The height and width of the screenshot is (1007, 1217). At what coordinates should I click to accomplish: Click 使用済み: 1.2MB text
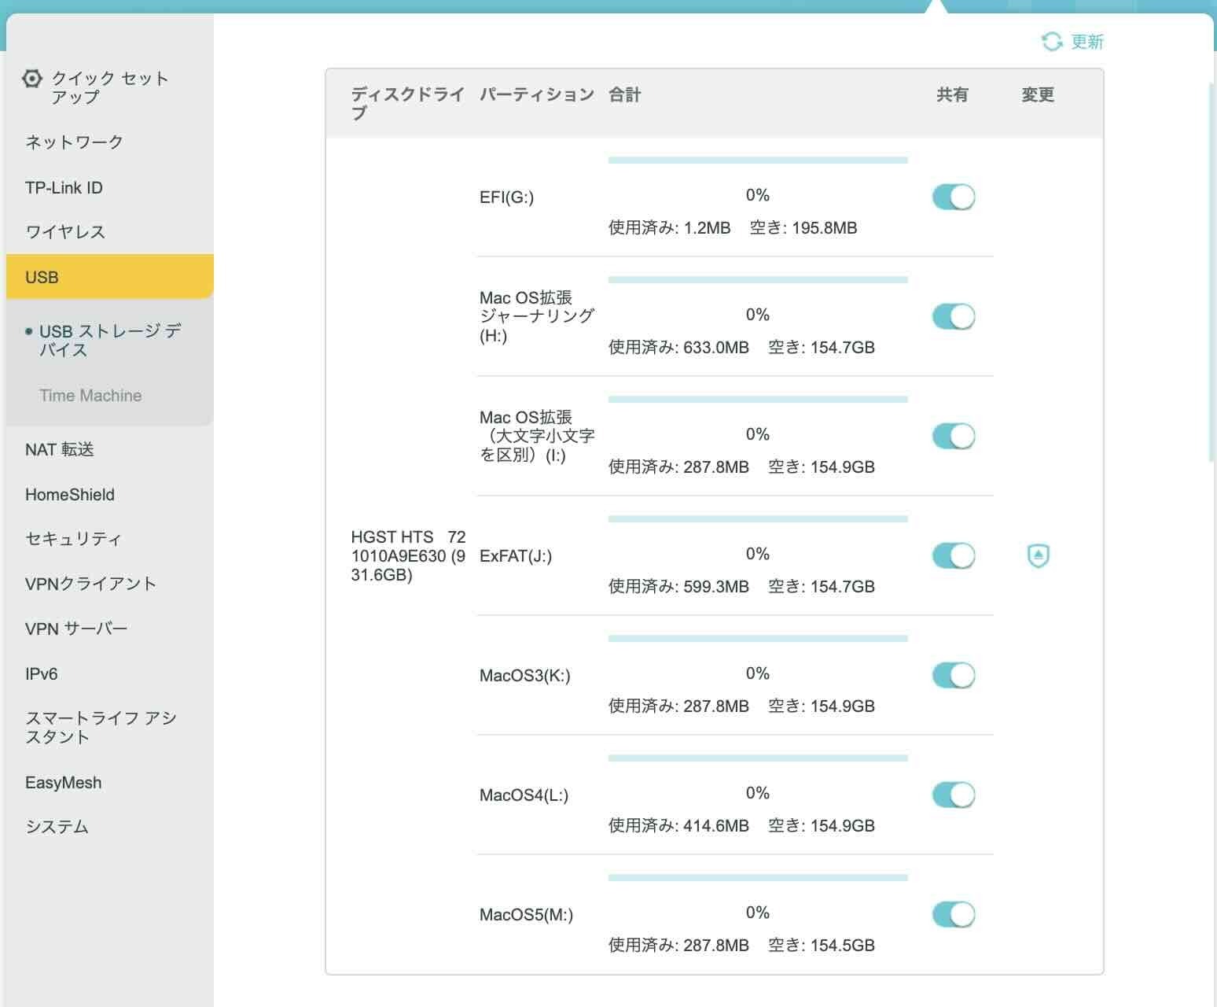pyautogui.click(x=670, y=228)
